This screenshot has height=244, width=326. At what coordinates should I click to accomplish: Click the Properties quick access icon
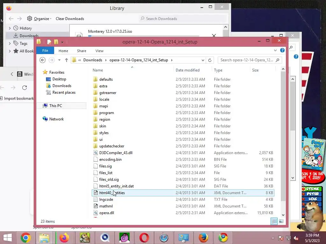coord(49,42)
